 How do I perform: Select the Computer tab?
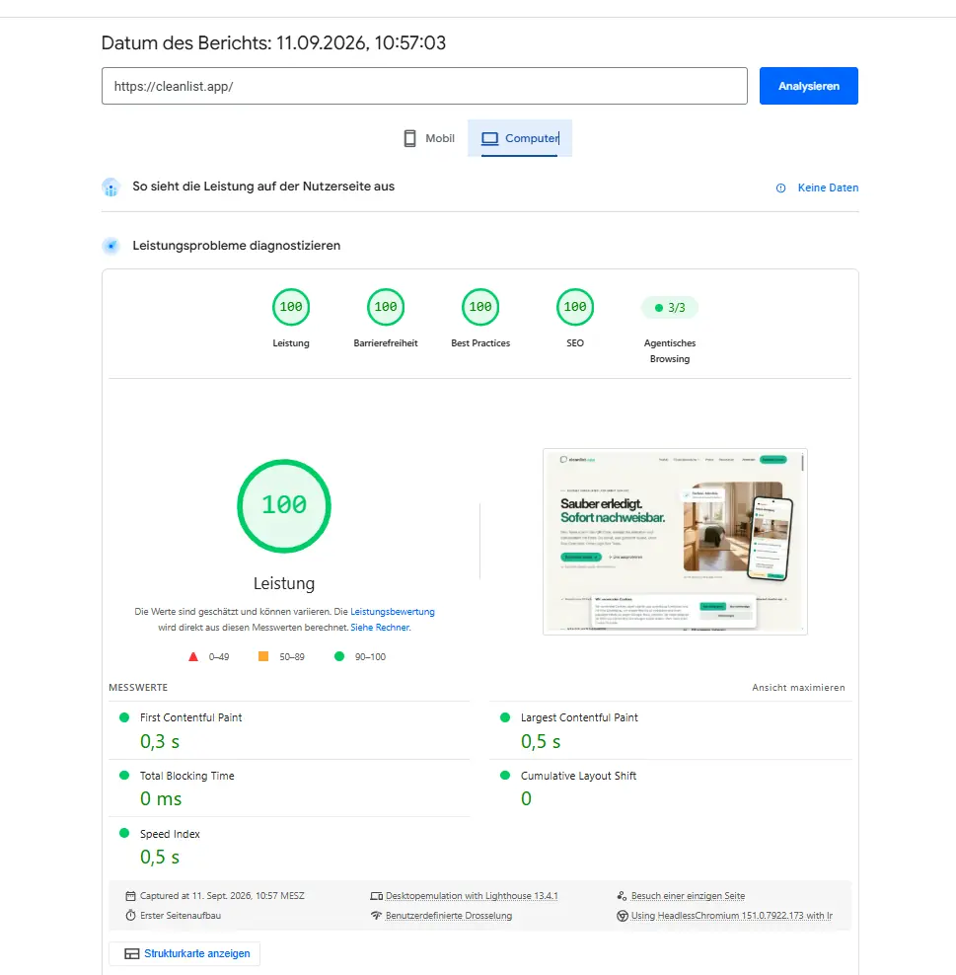(x=520, y=138)
